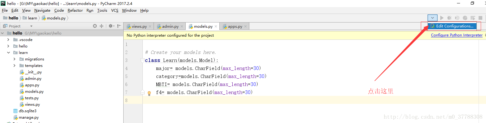Open the VCS menu
The width and height of the screenshot is (486, 123).
(x=115, y=10)
